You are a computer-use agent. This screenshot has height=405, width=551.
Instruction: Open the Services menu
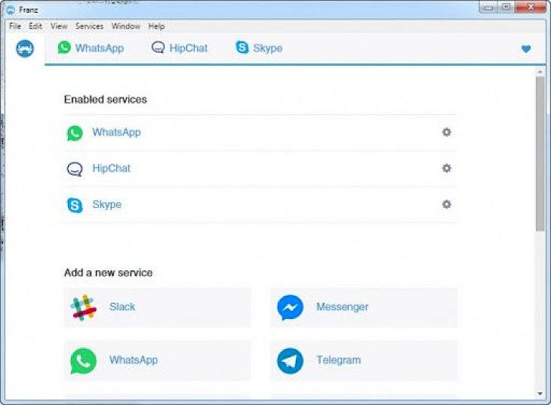[89, 26]
